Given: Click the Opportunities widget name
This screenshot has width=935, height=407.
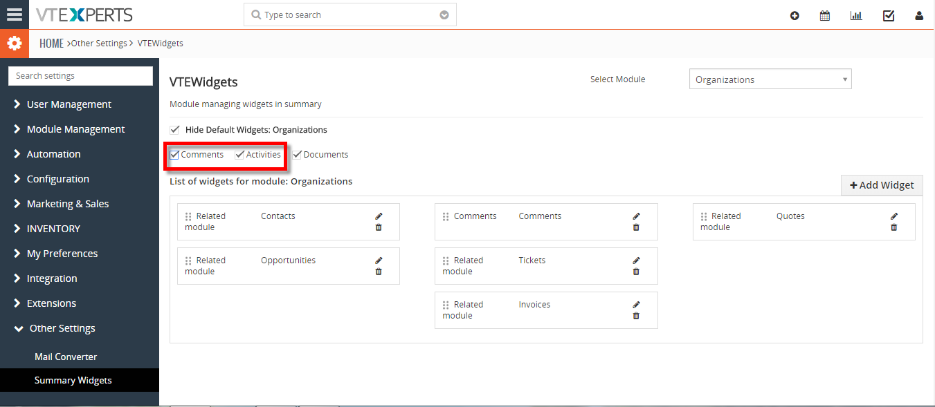Looking at the screenshot, I should pos(288,261).
